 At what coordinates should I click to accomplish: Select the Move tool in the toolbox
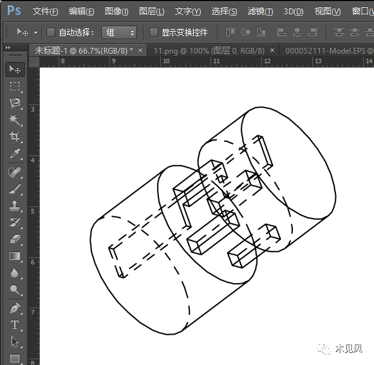pyautogui.click(x=15, y=70)
